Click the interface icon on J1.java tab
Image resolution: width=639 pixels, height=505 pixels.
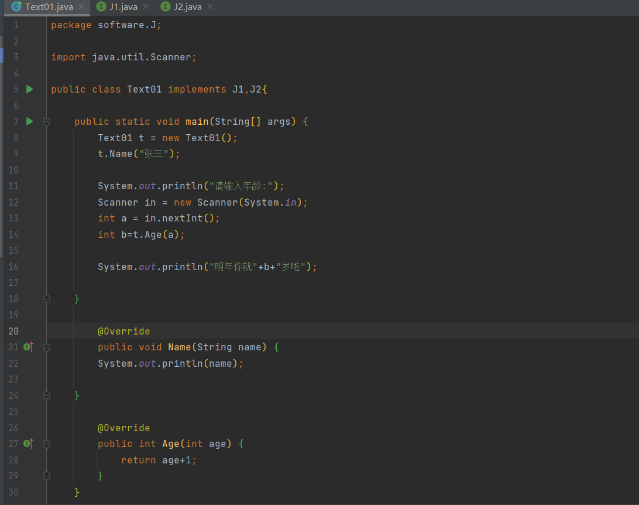[101, 6]
